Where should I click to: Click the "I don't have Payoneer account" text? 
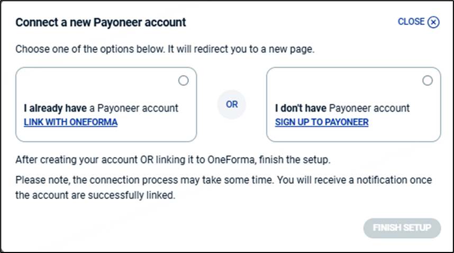coord(342,109)
